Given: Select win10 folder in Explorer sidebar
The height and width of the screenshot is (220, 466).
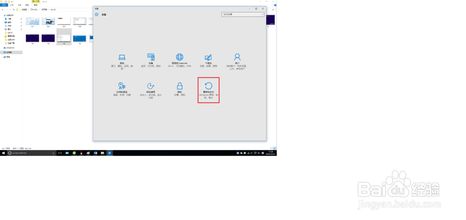Looking at the screenshot, I should pos(9,33).
